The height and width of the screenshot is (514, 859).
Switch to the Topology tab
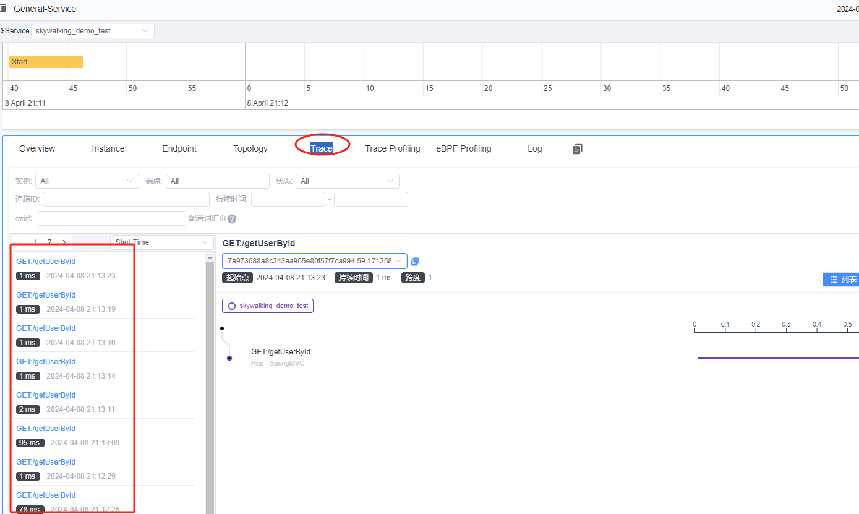click(250, 148)
